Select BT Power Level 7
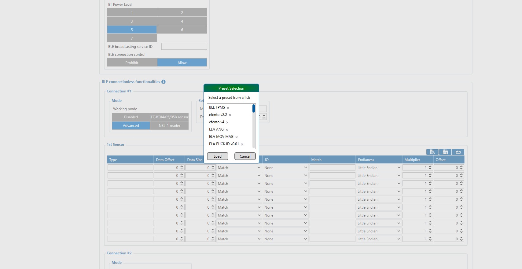The image size is (522, 269). [132, 38]
